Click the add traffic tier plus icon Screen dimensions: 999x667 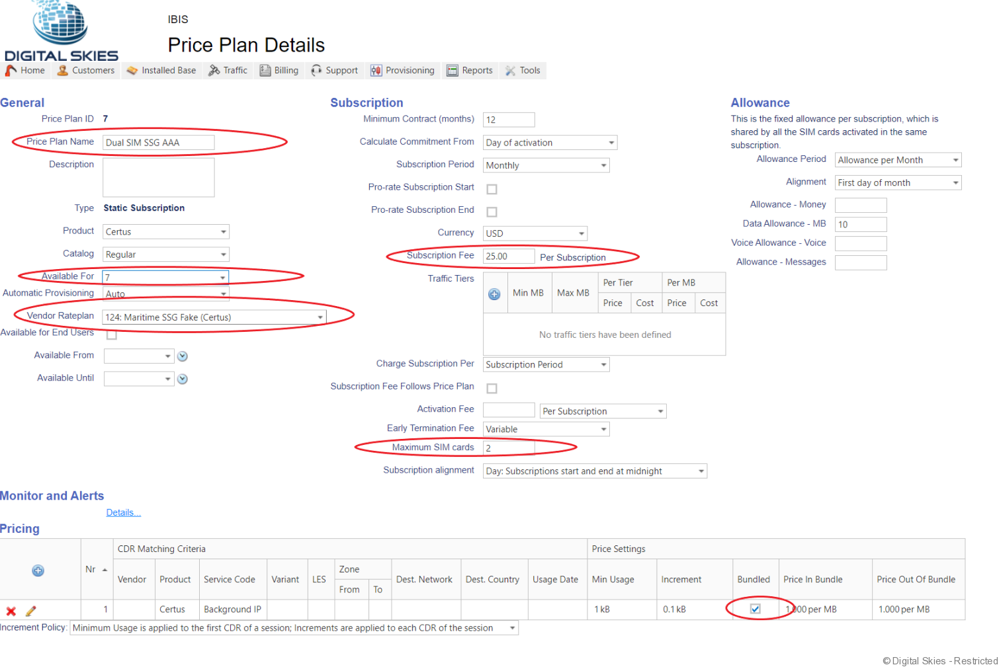point(494,294)
